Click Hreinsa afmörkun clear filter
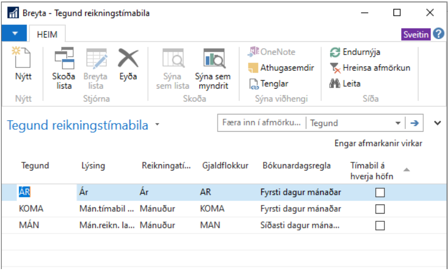Image resolution: width=448 pixels, height=271 pixels. [370, 68]
